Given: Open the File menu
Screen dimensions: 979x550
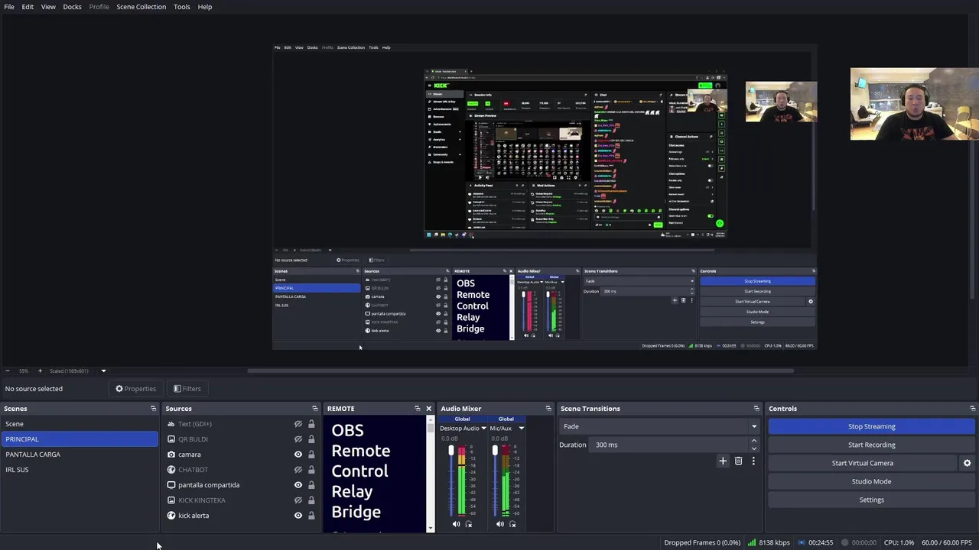Looking at the screenshot, I should [x=9, y=7].
